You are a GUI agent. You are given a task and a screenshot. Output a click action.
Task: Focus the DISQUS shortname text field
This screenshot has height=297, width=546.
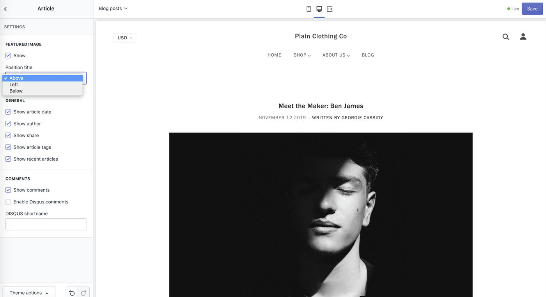point(46,225)
